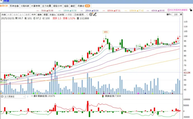Image resolution: width=193 pixels, height=119 pixels.
Task: Click the 40MA legend entry
Action: [x=156, y=11]
